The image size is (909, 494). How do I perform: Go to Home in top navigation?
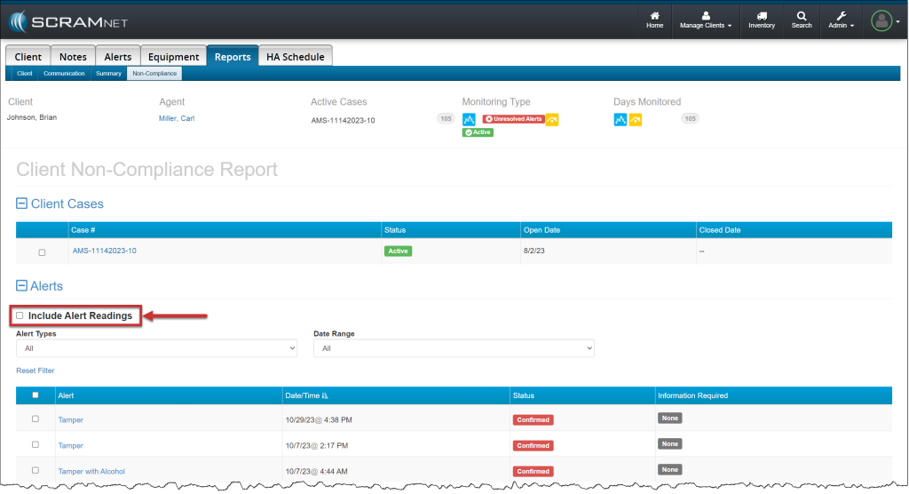(x=654, y=20)
